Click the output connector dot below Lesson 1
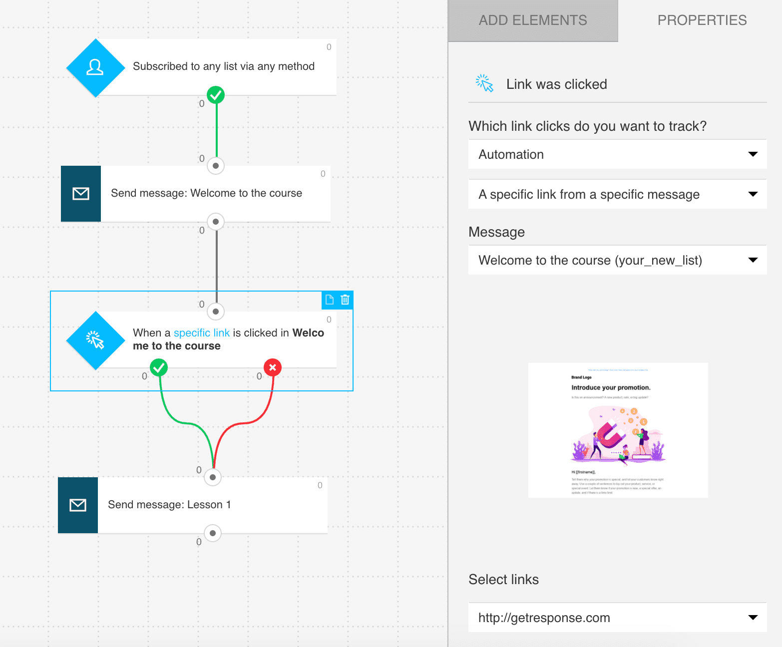782x647 pixels. point(213,533)
